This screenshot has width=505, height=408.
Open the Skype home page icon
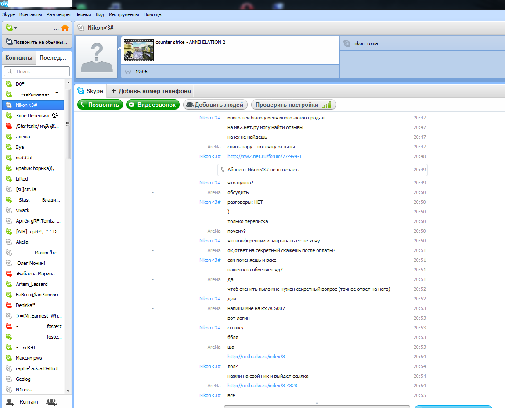click(x=65, y=28)
